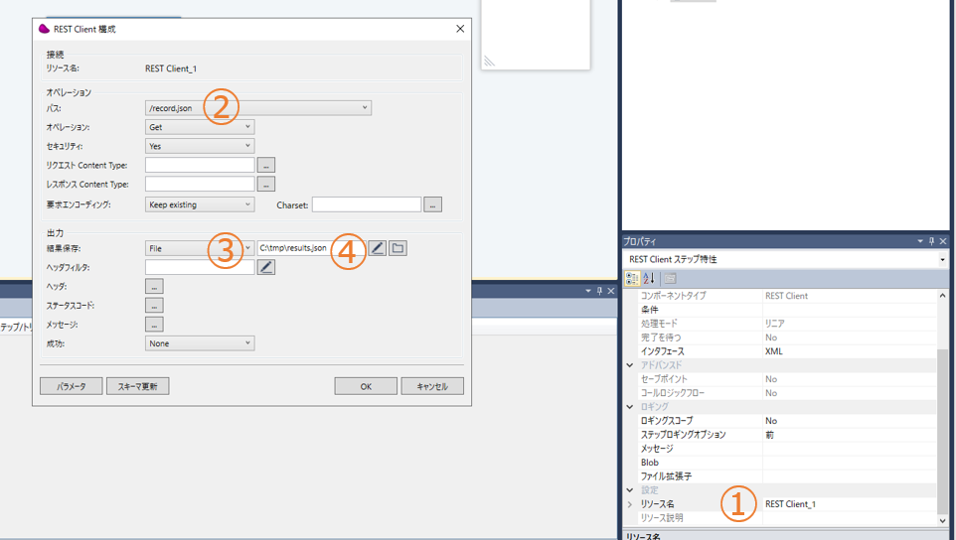The width and height of the screenshot is (956, 540).
Task: Click the リソース名 value REST Client_1
Action: [x=790, y=504]
